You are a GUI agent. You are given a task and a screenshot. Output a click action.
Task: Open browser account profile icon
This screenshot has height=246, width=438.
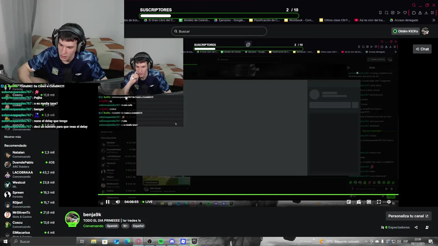point(420,13)
